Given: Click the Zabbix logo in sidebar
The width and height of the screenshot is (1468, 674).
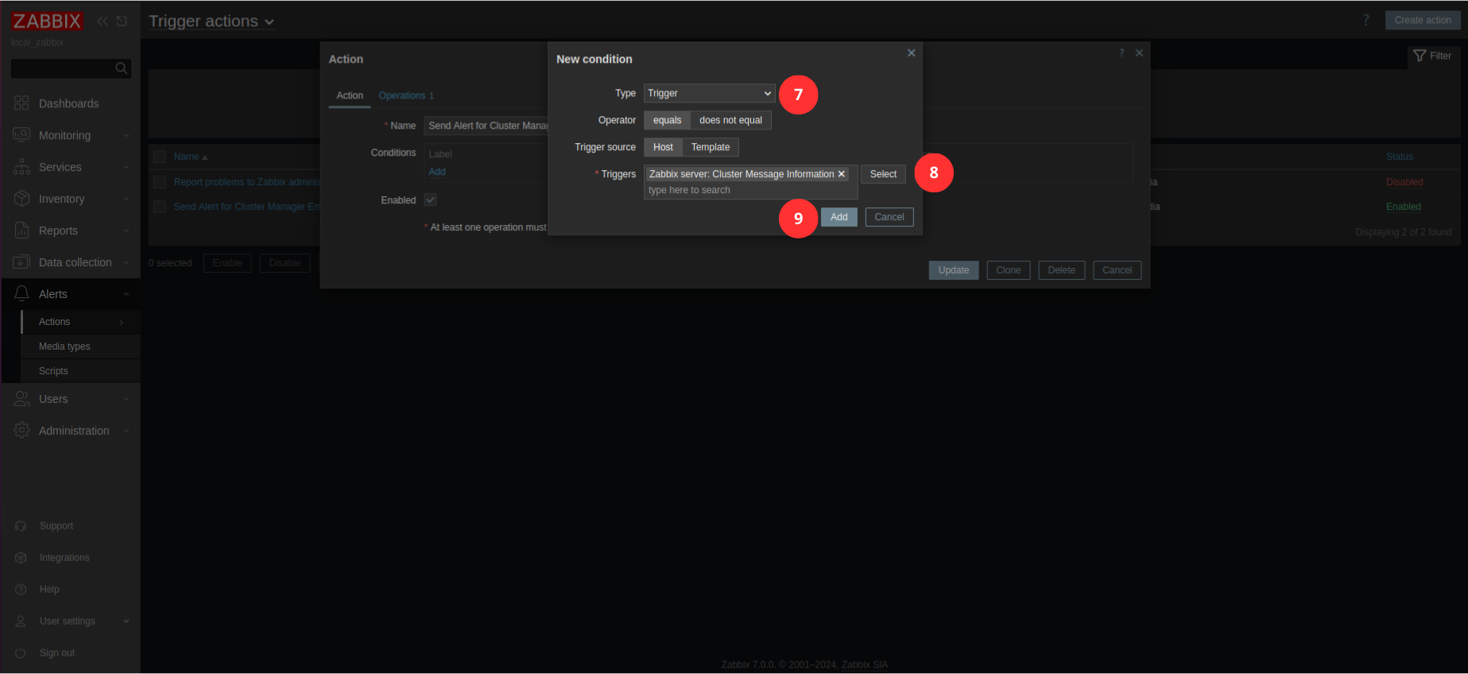Looking at the screenshot, I should click(x=47, y=21).
